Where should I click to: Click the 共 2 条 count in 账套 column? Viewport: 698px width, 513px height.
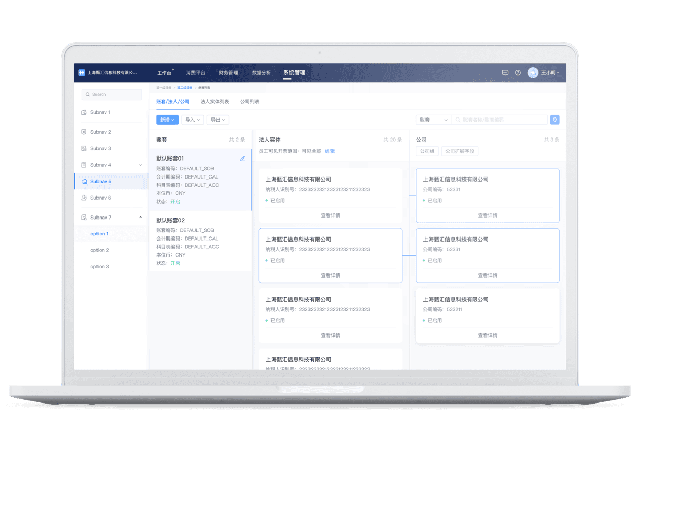click(x=237, y=140)
